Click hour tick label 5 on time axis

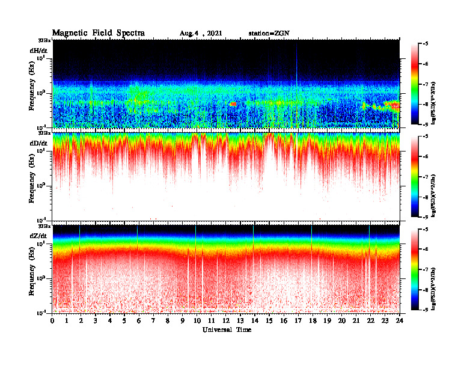124,320
